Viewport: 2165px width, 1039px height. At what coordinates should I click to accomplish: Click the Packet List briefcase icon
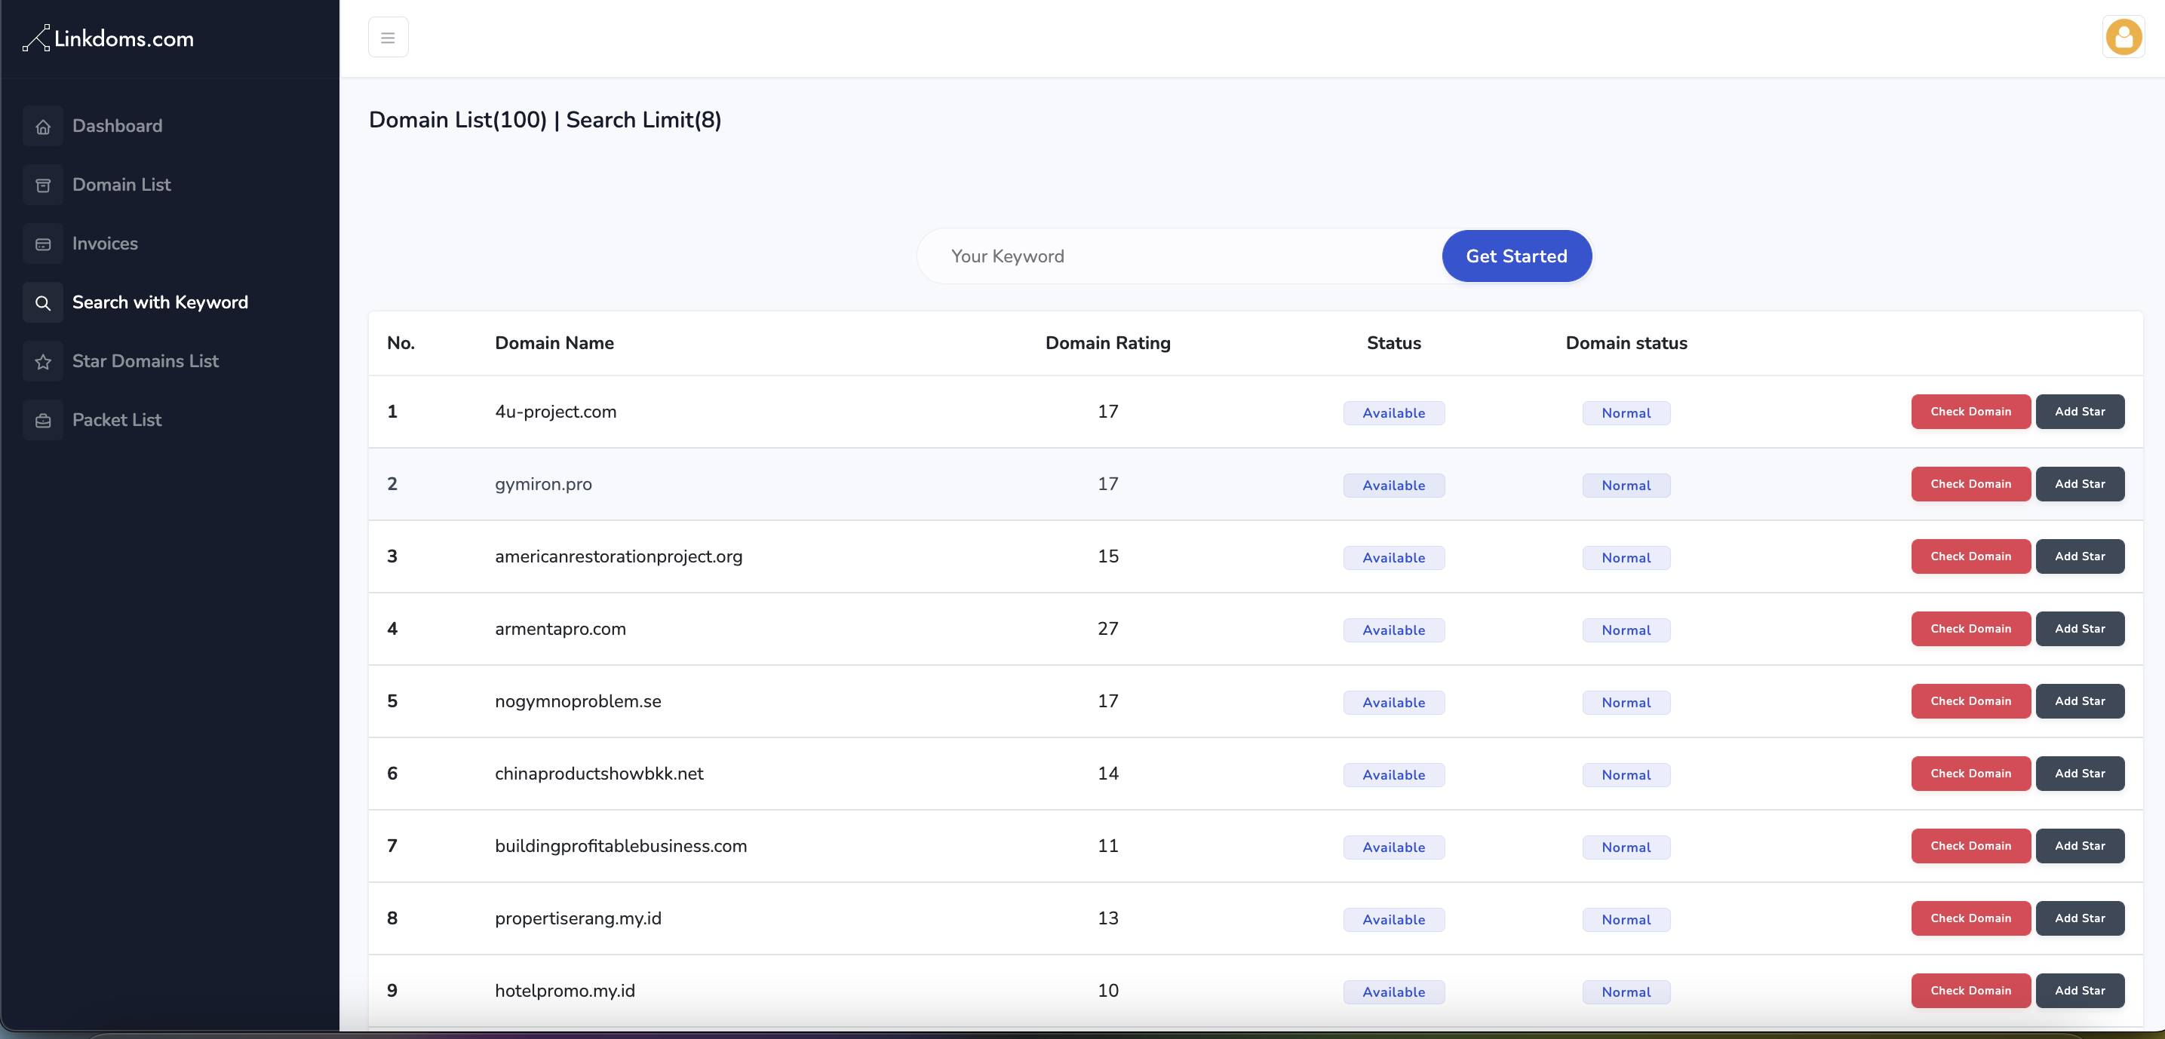point(43,421)
